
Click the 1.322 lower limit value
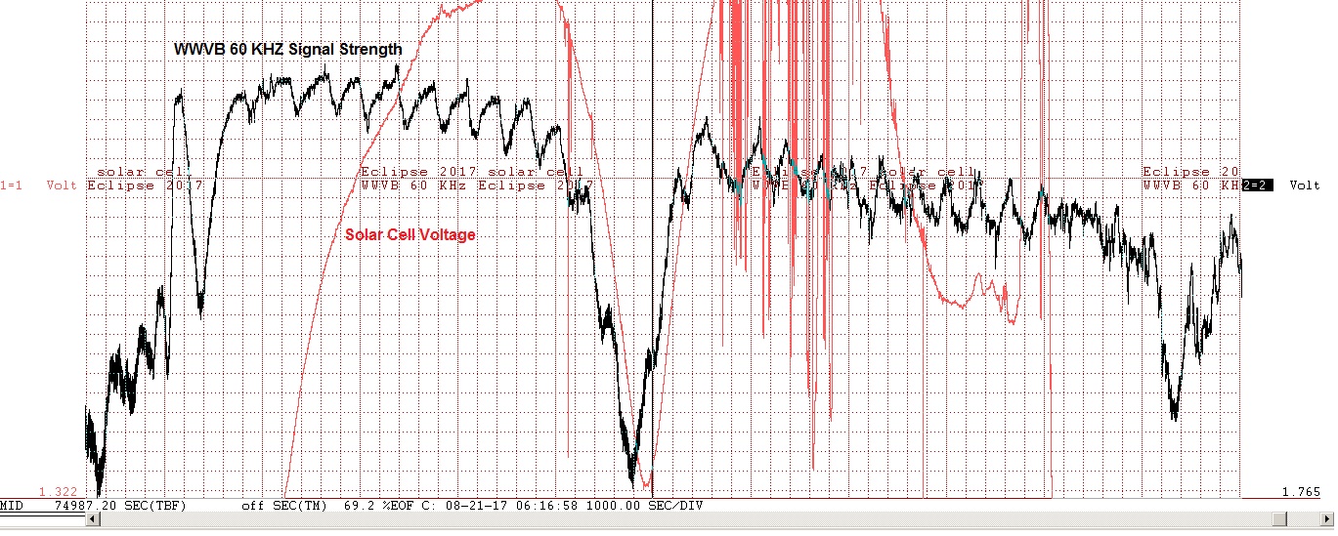coord(58,491)
